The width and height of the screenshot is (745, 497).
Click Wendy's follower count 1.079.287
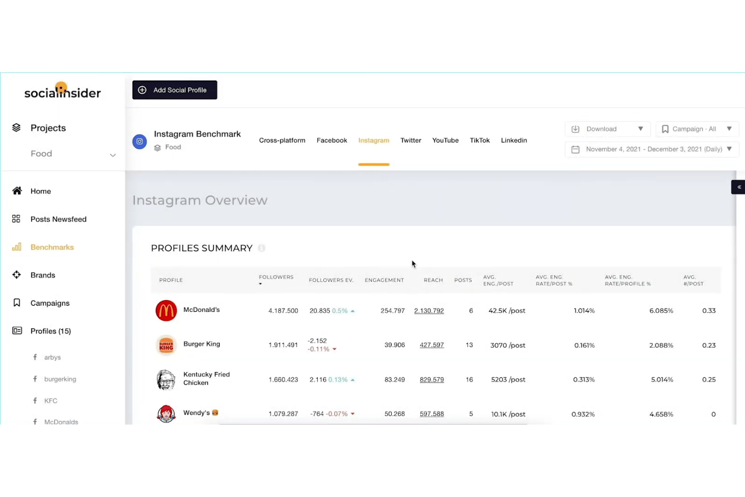(x=283, y=414)
